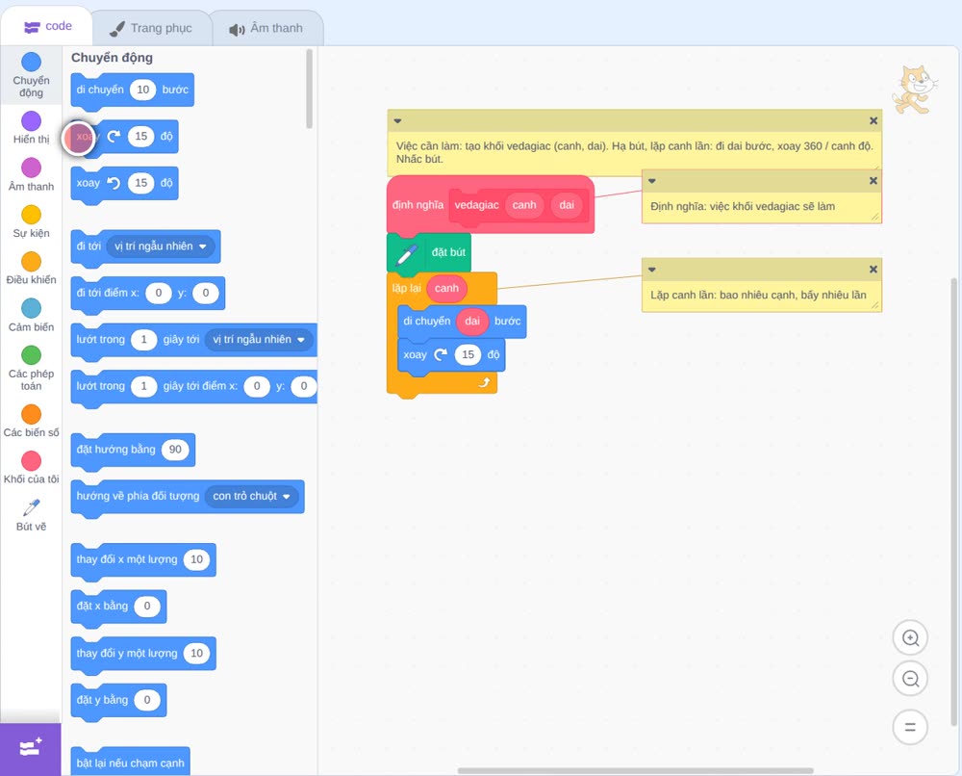962x776 pixels.
Task: Click the workspace horizontal scrollbar
Action: [x=636, y=770]
